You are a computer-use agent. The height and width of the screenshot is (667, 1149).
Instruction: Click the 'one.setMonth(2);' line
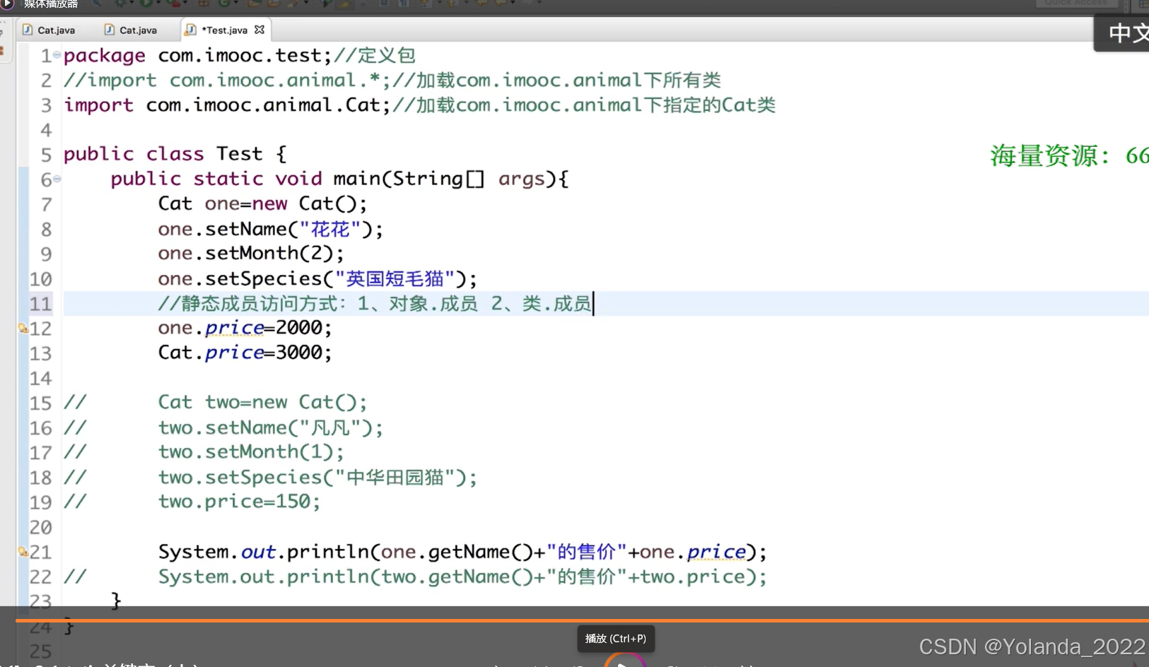point(251,253)
